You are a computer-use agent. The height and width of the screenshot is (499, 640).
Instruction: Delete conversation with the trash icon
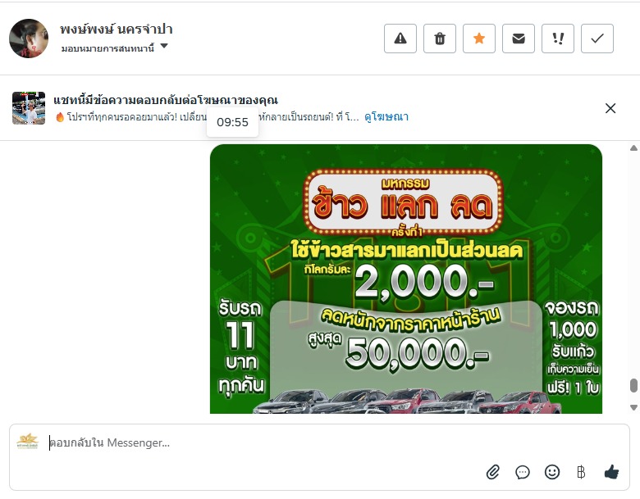coord(440,39)
